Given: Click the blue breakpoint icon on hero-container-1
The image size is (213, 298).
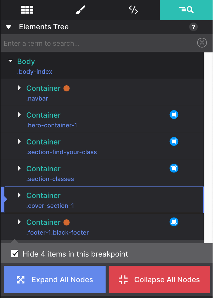Looking at the screenshot, I should [x=174, y=115].
